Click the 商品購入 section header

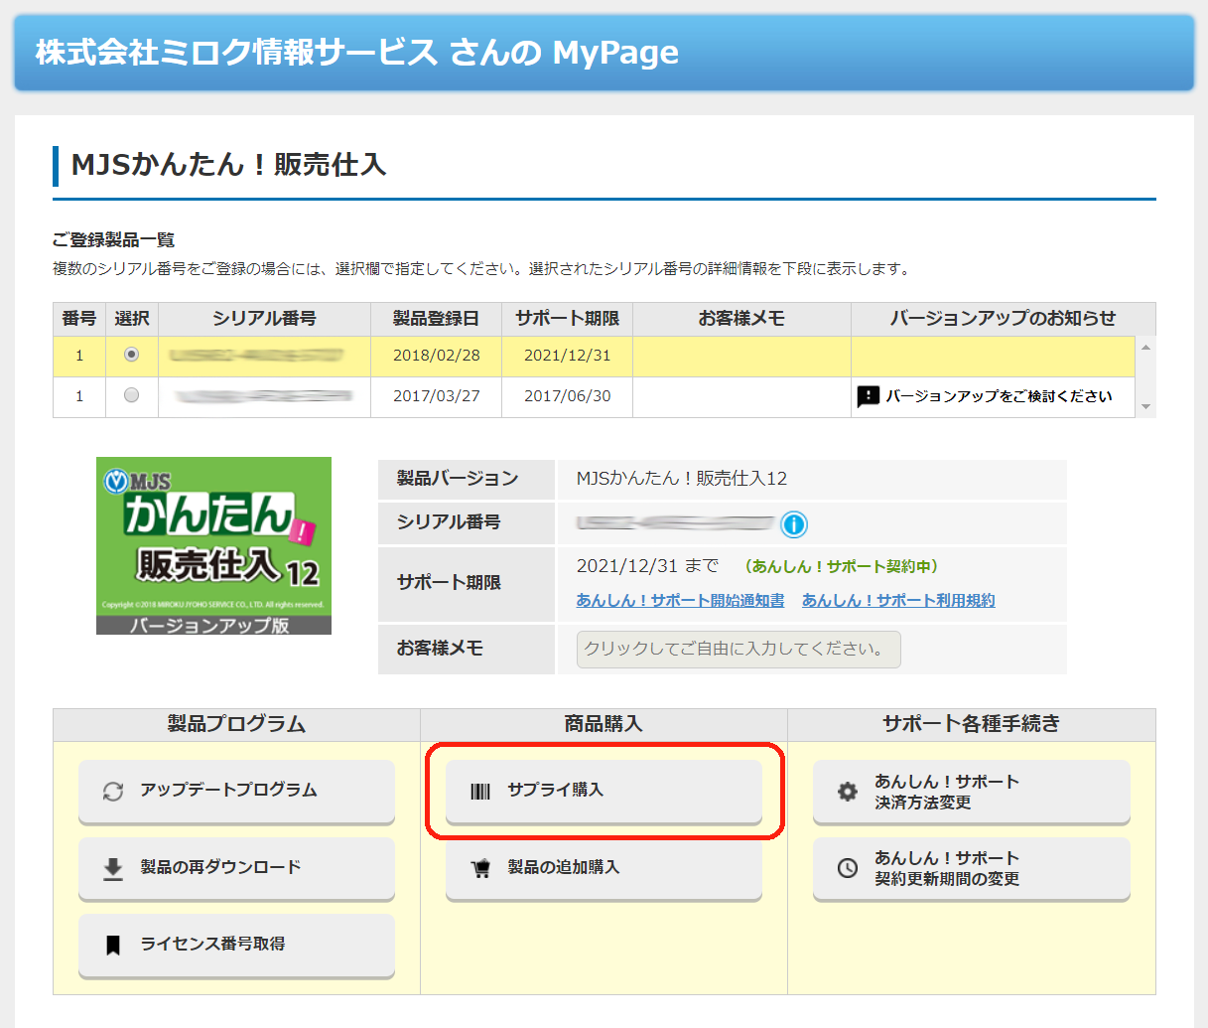click(x=604, y=724)
